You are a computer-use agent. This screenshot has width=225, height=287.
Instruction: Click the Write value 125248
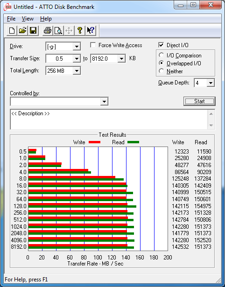point(180,178)
